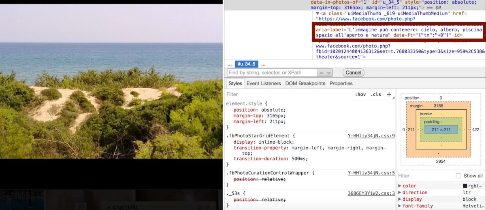Click the right breadcrumb ellipsis

pos(263,64)
